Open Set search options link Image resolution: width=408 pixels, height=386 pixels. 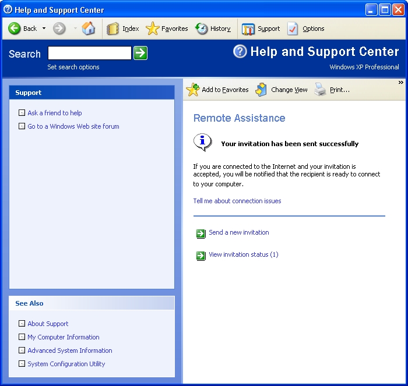pos(73,67)
